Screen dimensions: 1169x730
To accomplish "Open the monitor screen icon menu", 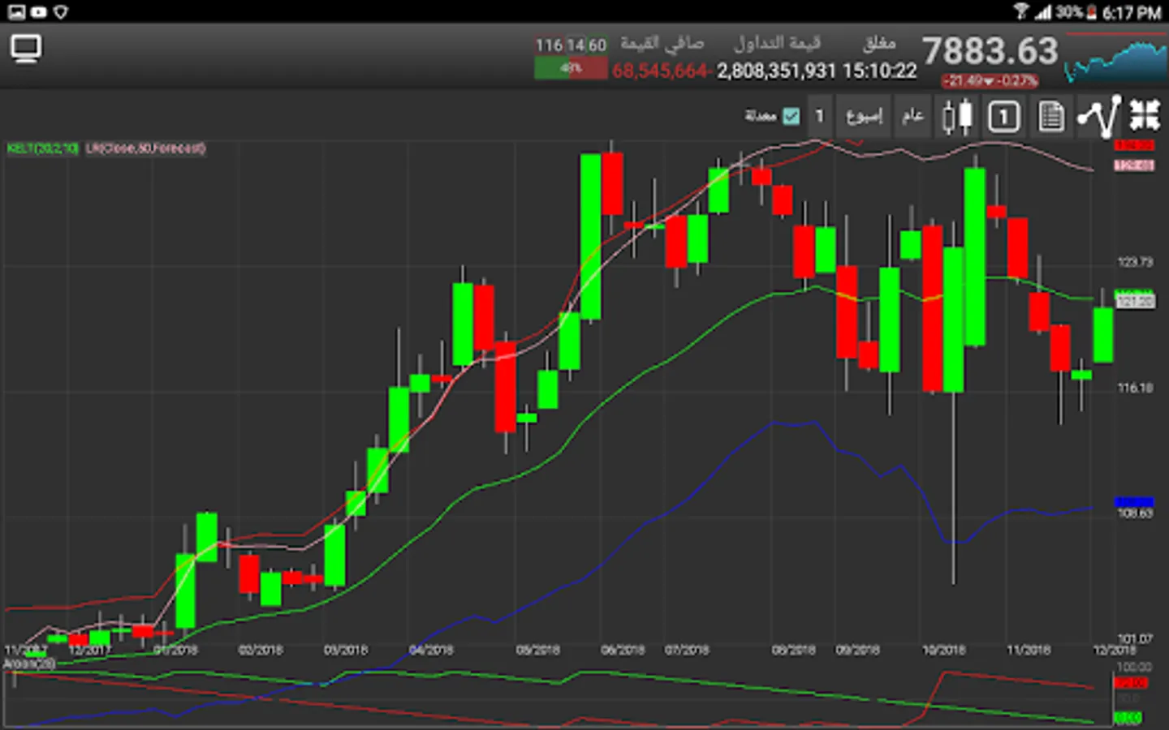I will pos(26,49).
